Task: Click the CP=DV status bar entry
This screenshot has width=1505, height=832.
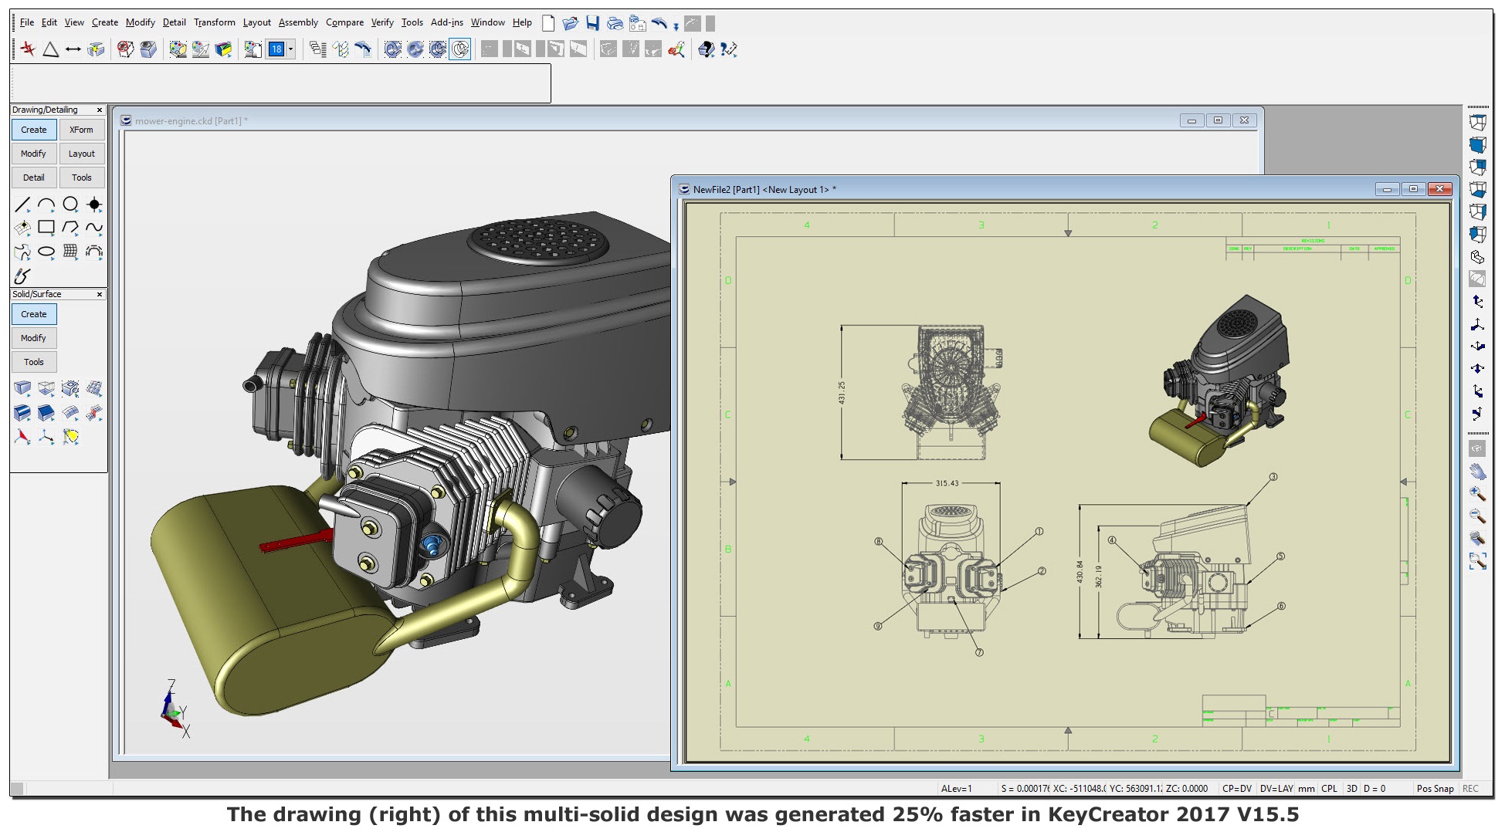Action: click(x=1237, y=789)
